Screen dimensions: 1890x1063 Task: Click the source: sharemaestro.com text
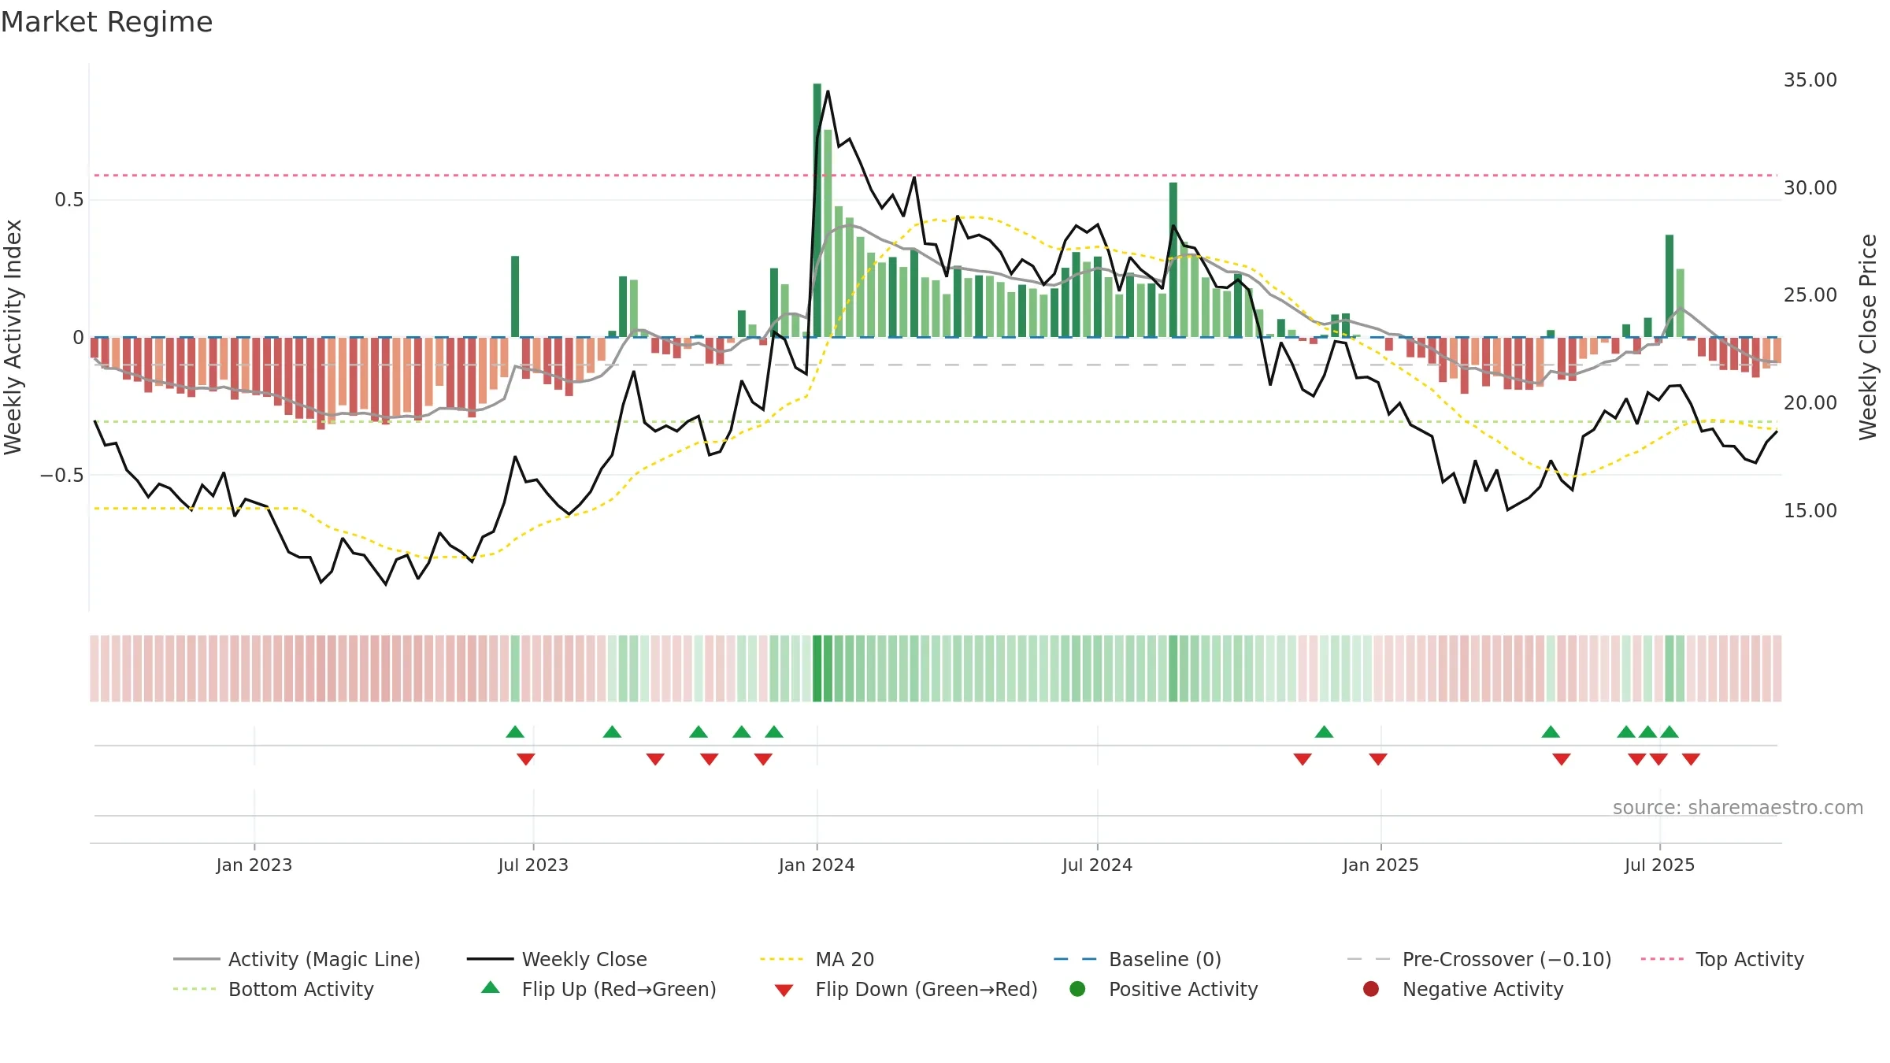[1738, 808]
